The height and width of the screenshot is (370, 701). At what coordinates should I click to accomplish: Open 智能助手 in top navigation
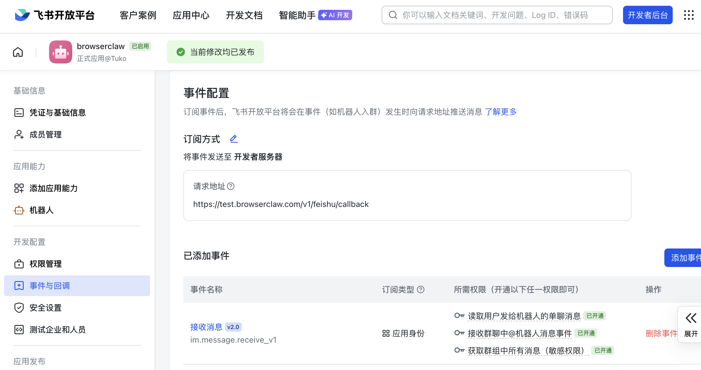pyautogui.click(x=297, y=15)
